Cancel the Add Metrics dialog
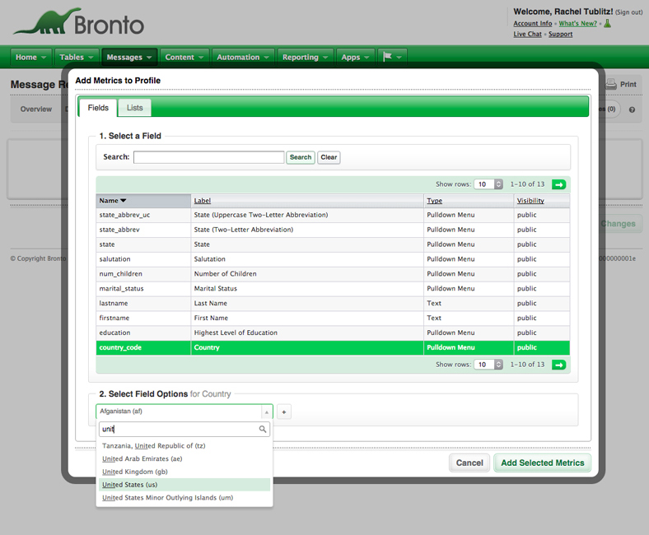Screen dimensions: 649x535 (469, 463)
